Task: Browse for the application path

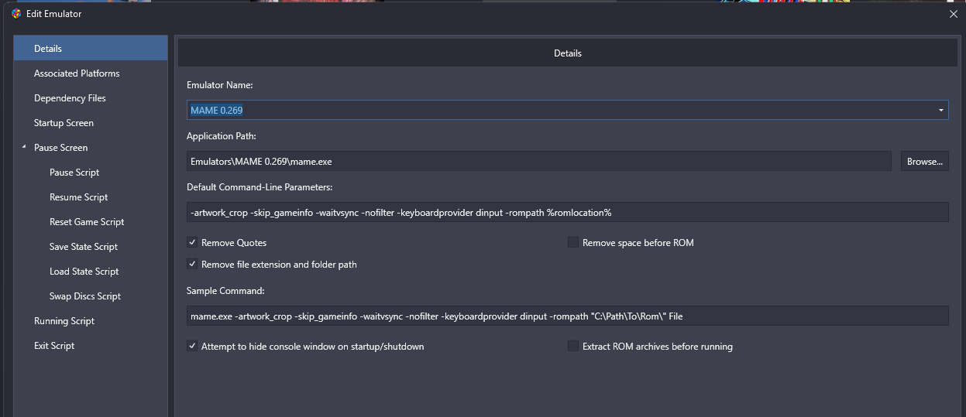Action: click(x=924, y=161)
